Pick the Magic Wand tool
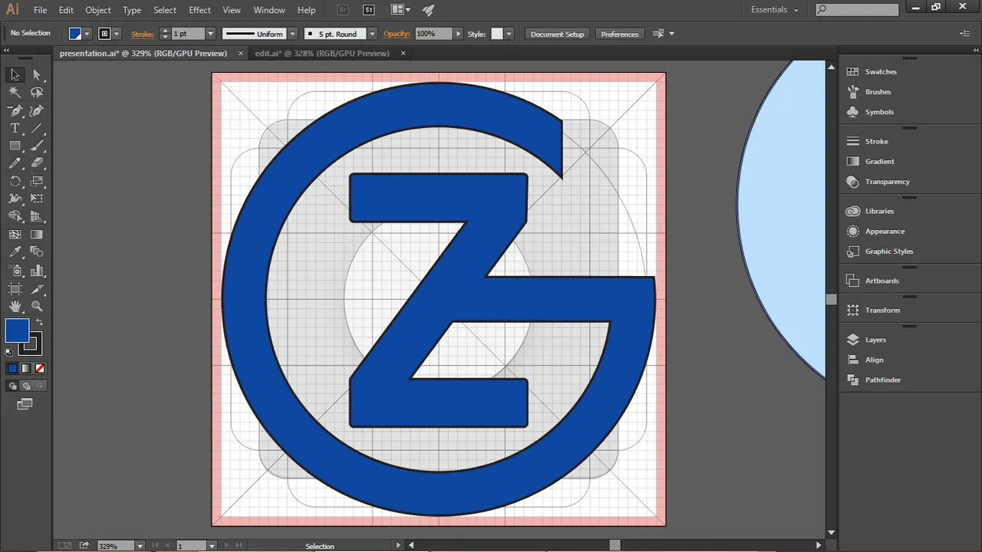982x552 pixels. [15, 92]
